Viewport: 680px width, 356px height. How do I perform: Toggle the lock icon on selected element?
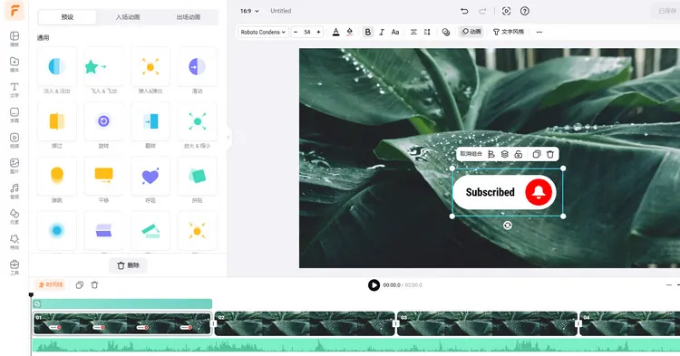coord(519,154)
